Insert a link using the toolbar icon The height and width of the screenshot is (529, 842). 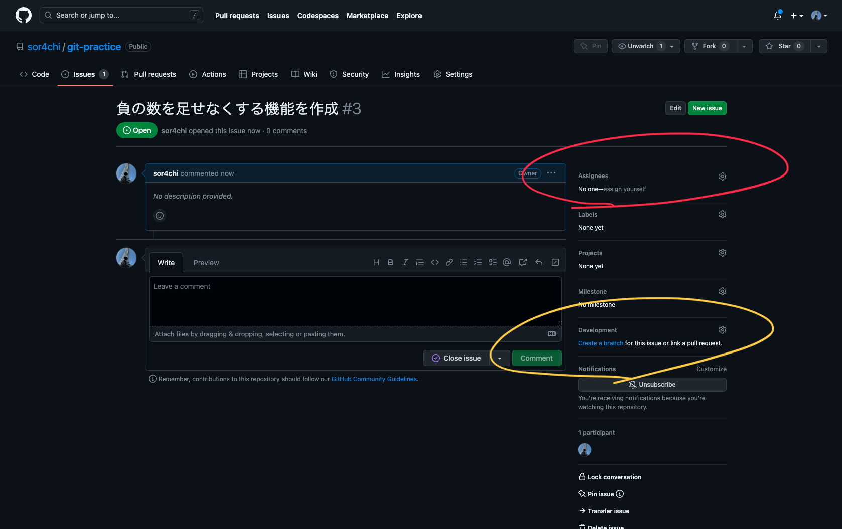coord(449,262)
